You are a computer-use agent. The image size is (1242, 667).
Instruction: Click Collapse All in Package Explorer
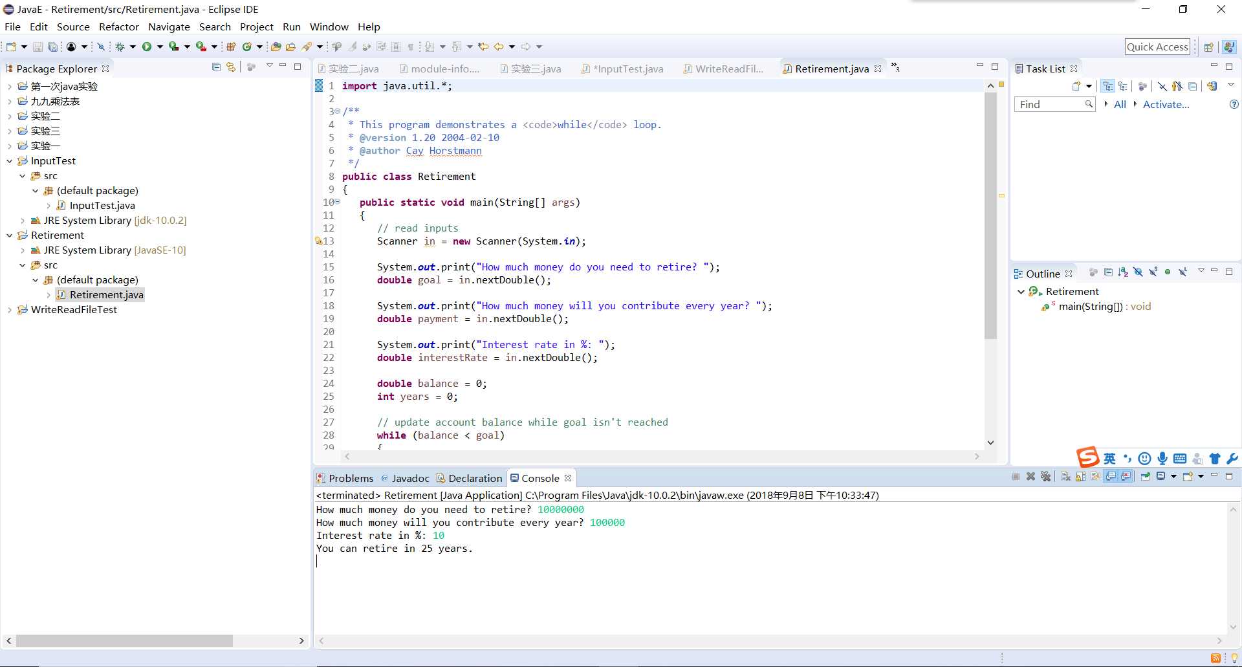(x=216, y=67)
